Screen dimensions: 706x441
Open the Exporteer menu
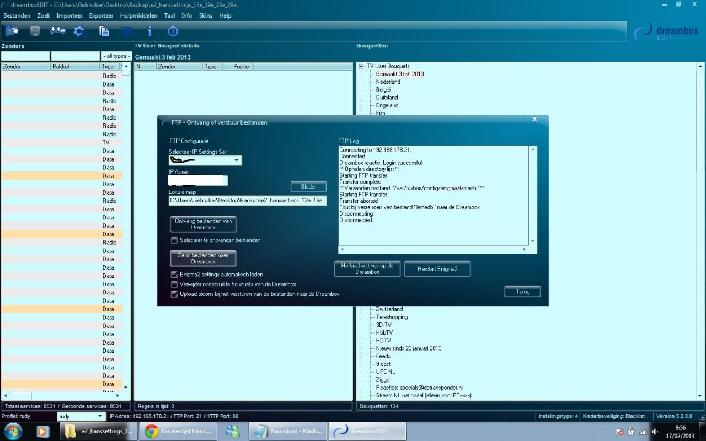coord(101,15)
